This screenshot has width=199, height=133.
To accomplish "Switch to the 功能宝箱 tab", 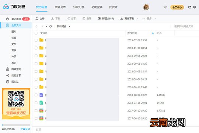I will point(97,7).
